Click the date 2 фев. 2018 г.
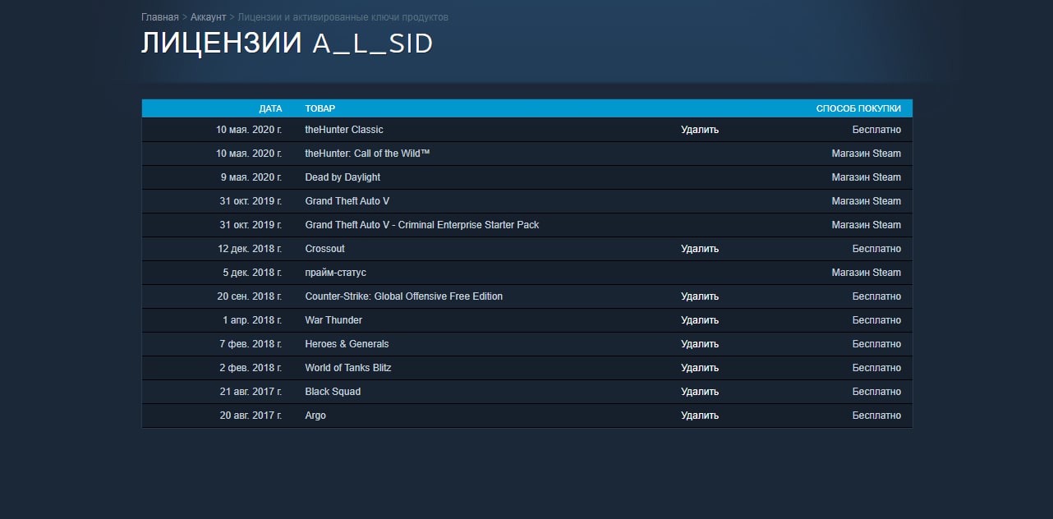This screenshot has height=519, width=1053. coord(251,368)
